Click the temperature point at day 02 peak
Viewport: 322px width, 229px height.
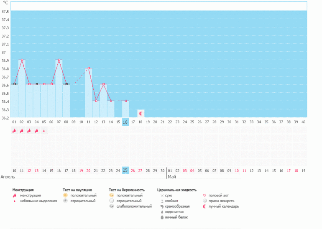22,60
